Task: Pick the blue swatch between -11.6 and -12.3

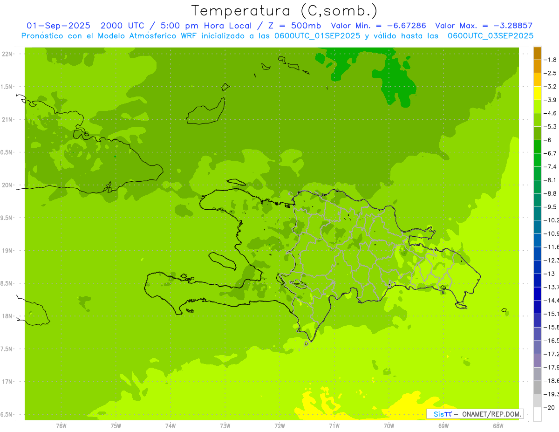Action: tap(537, 254)
